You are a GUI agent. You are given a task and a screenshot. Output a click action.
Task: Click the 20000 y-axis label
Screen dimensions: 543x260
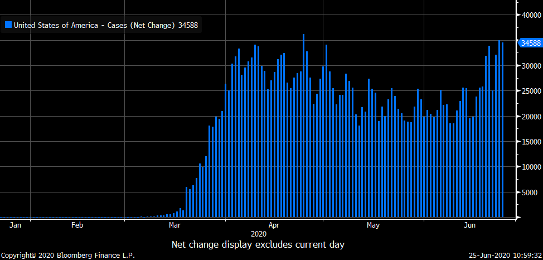530,117
